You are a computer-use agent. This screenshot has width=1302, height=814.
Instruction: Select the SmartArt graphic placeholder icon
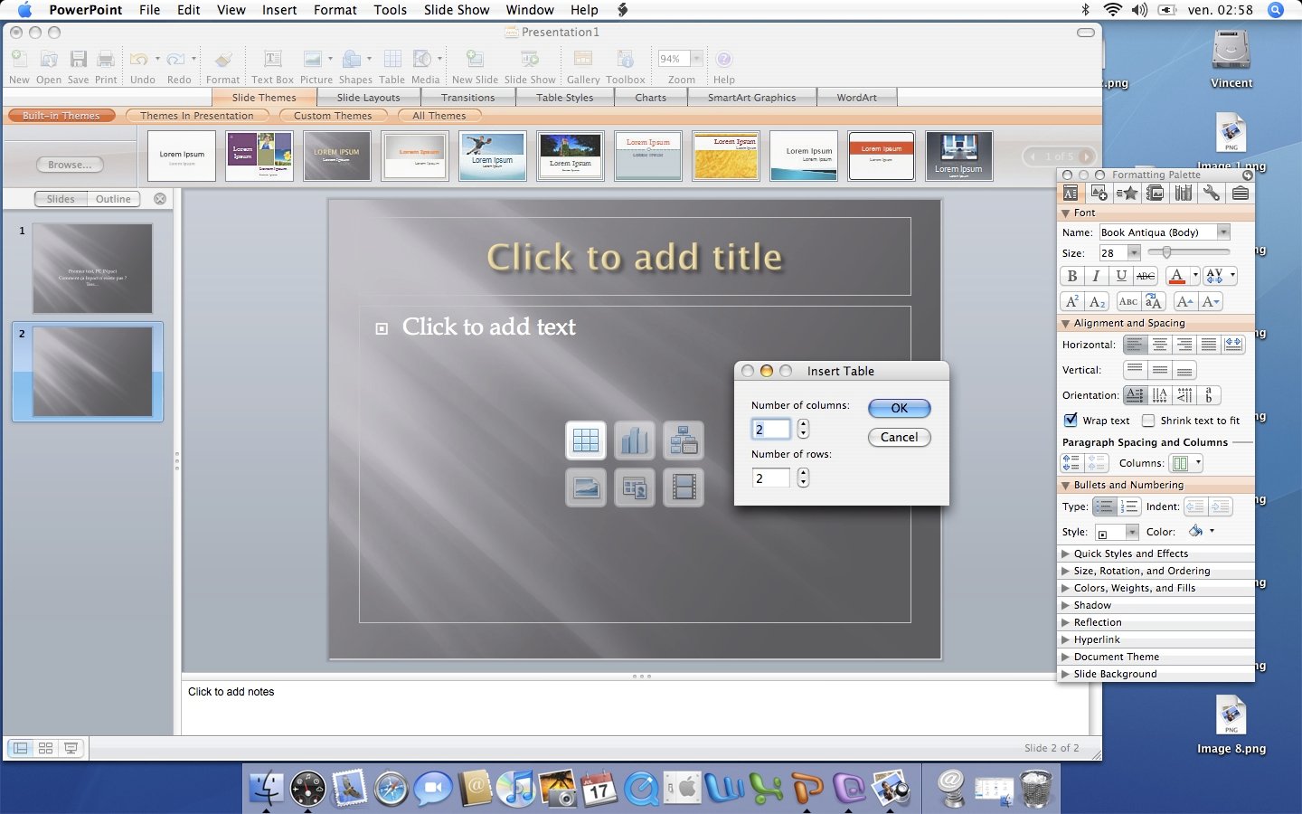[684, 440]
